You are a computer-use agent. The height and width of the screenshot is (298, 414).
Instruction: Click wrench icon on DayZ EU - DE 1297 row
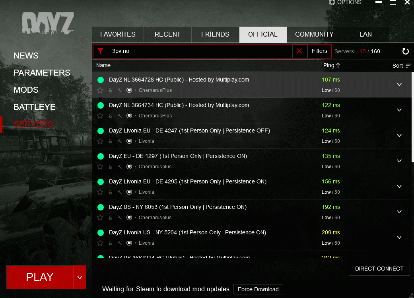coord(120,167)
